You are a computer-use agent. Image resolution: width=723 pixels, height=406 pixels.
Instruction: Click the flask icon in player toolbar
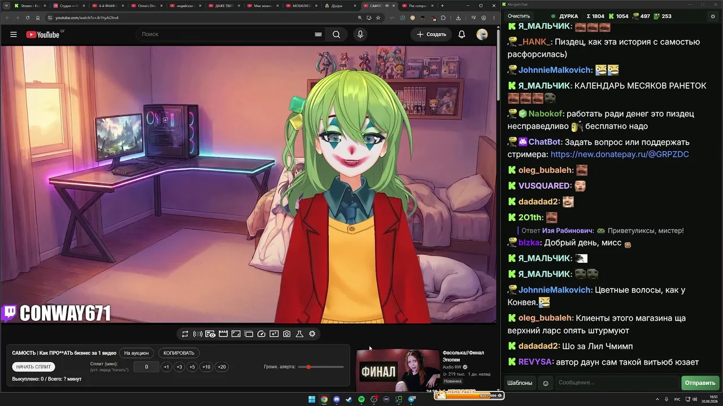(299, 334)
